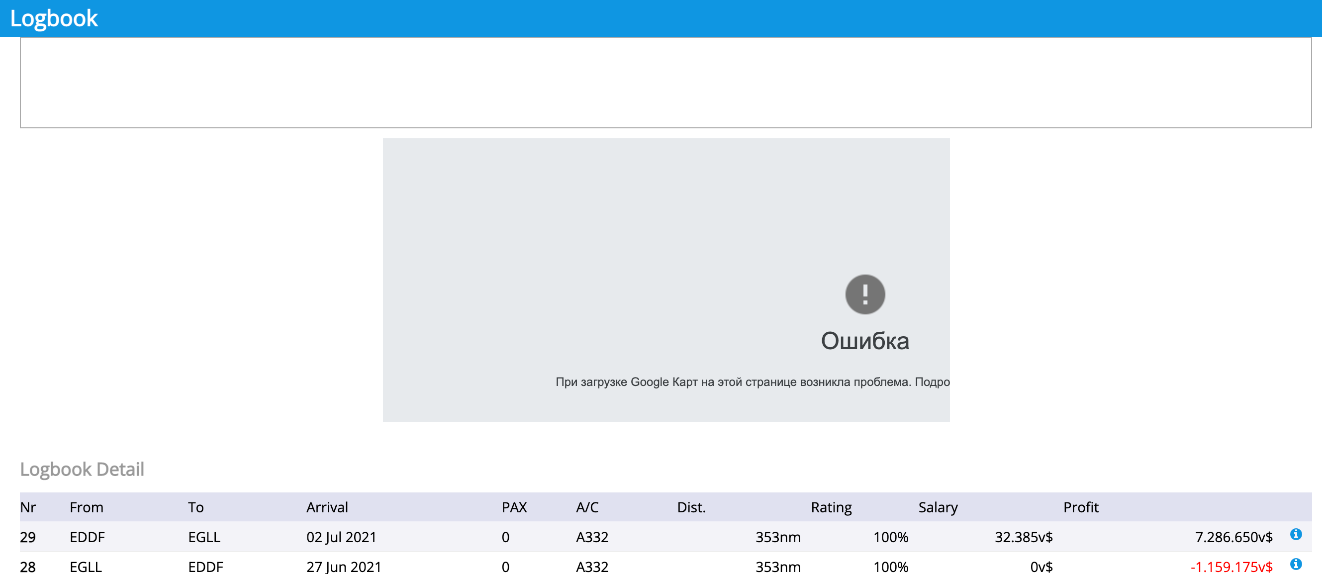Click the error exclamation icon in map
1322x574 pixels.
click(865, 294)
